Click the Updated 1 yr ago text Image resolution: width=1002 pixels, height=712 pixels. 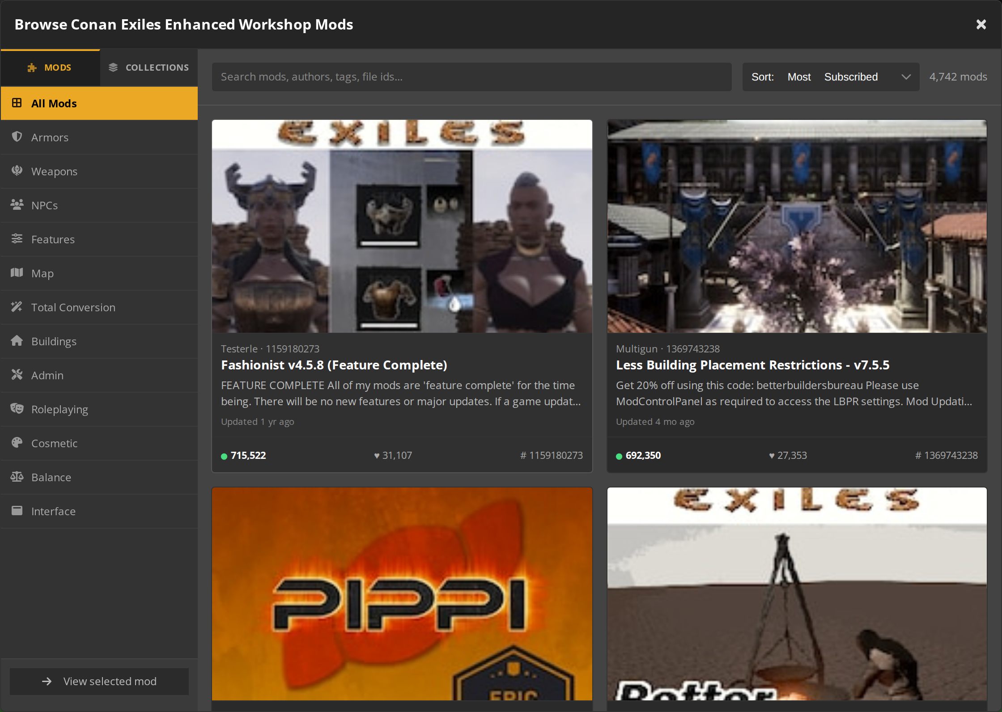pos(258,422)
